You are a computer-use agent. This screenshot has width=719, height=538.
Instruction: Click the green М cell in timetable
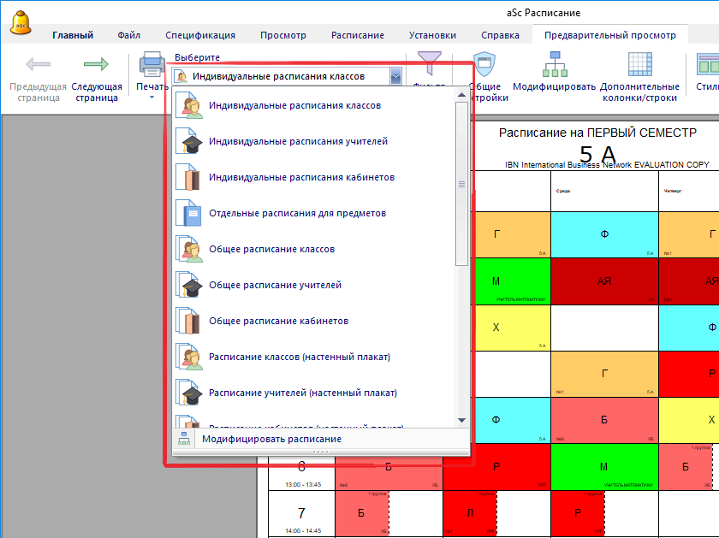pos(496,281)
